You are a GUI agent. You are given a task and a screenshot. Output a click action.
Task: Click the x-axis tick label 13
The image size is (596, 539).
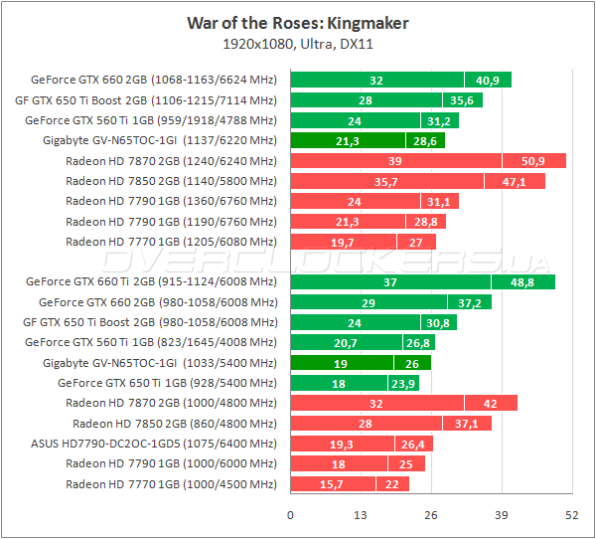click(361, 515)
